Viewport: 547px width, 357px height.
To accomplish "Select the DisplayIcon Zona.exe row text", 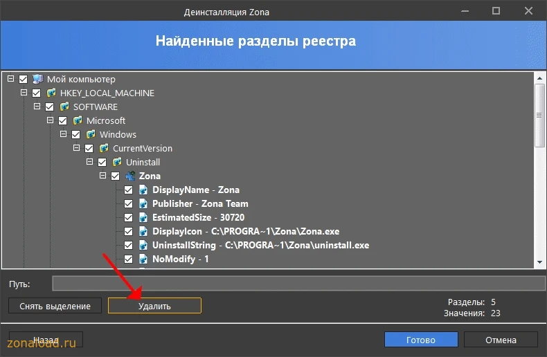I will click(x=246, y=232).
